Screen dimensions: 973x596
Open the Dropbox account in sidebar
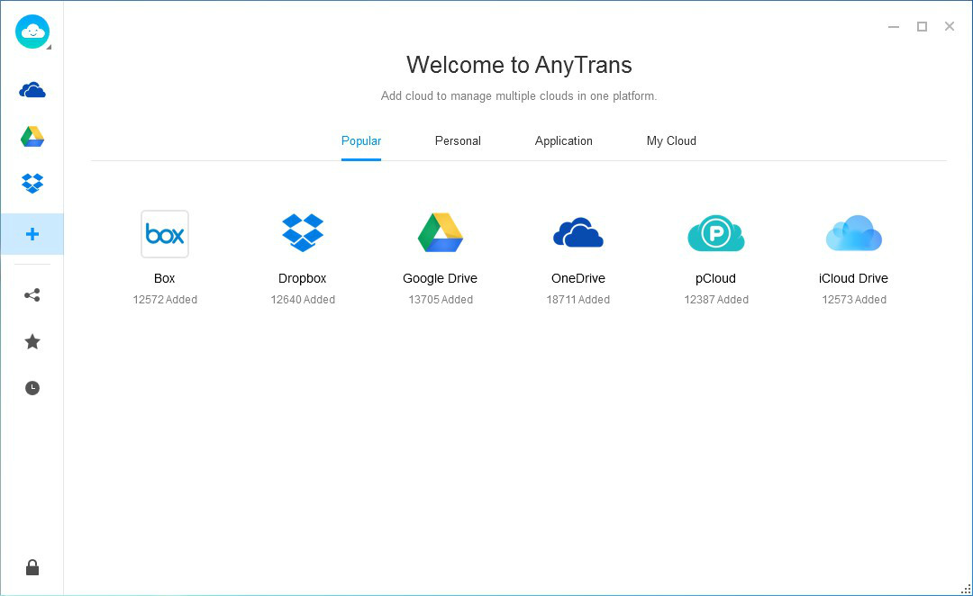tap(32, 183)
